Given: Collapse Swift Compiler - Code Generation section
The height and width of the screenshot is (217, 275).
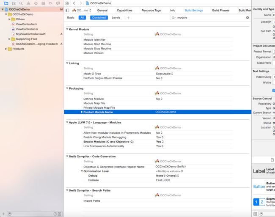Looking at the screenshot, I should pos(67,157).
